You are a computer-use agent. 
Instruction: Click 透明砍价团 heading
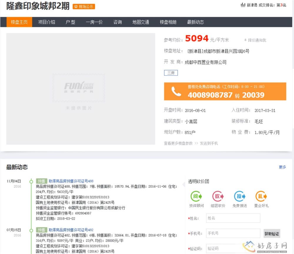pos(198,181)
